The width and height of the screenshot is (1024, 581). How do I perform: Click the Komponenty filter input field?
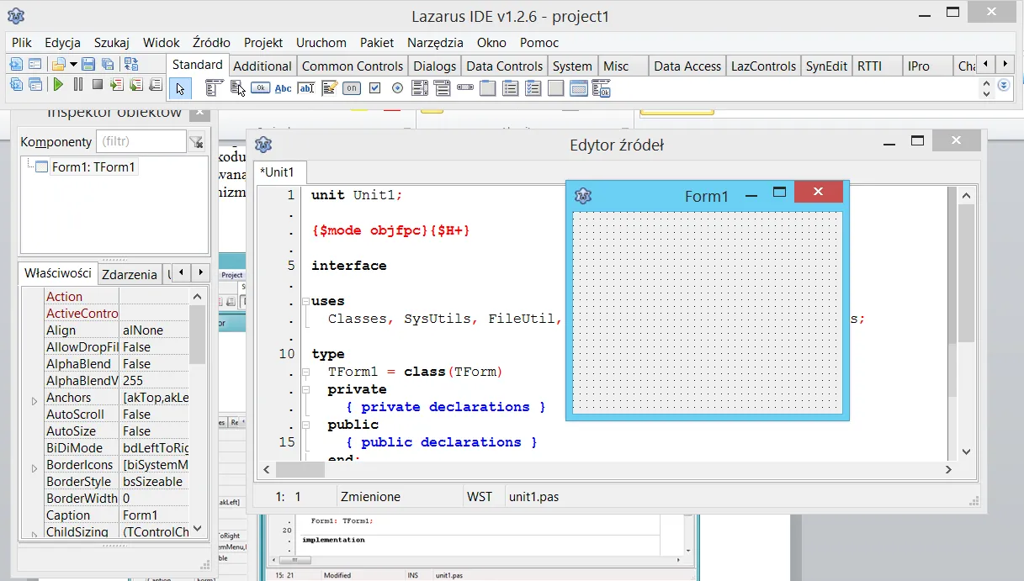tap(141, 141)
